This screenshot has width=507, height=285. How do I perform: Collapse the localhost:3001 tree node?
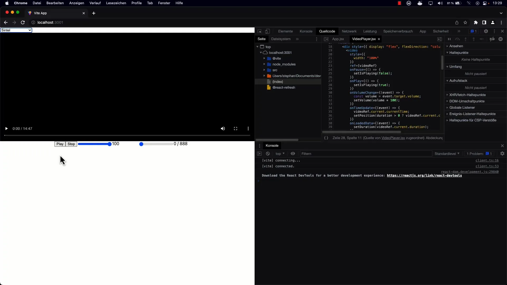pyautogui.click(x=261, y=53)
